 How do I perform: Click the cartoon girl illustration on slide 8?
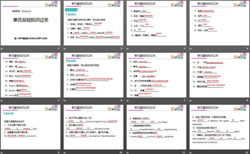click(x=236, y=56)
